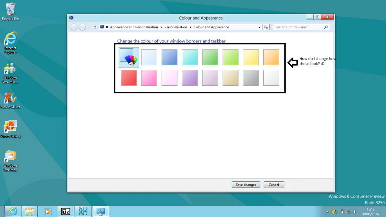Open the address bar dropdown
This screenshot has height=217, width=386.
[x=260, y=27]
